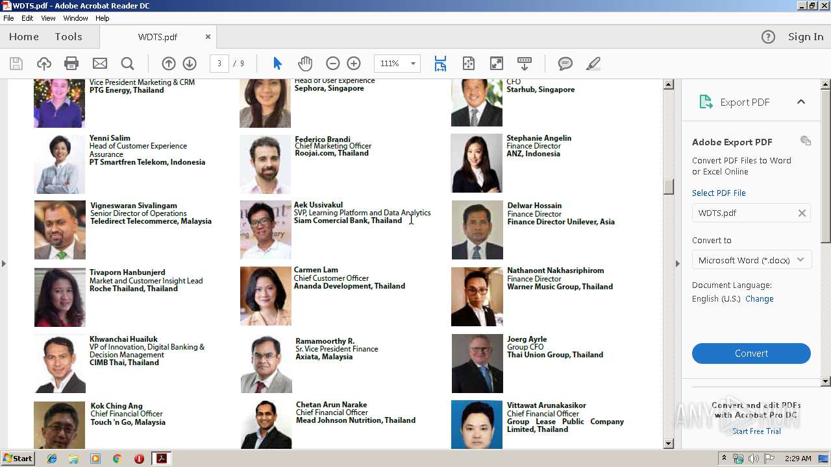Screen dimensions: 831x467
Task: Click the text Touch 'n Go, Malaysia
Action: [x=128, y=422]
